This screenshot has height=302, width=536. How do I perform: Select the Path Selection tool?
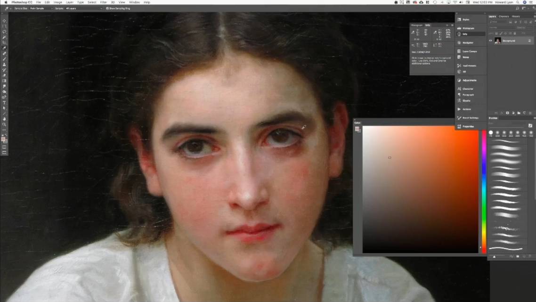(4, 108)
